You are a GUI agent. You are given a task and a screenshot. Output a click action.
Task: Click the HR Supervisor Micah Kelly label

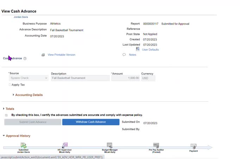point(65,151)
